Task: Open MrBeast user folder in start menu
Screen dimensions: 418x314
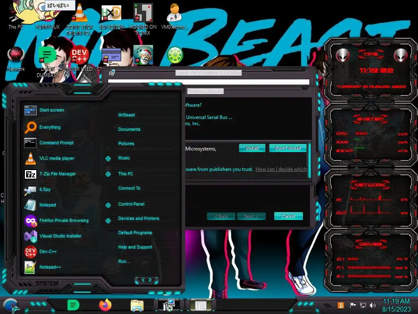Action: coord(127,115)
